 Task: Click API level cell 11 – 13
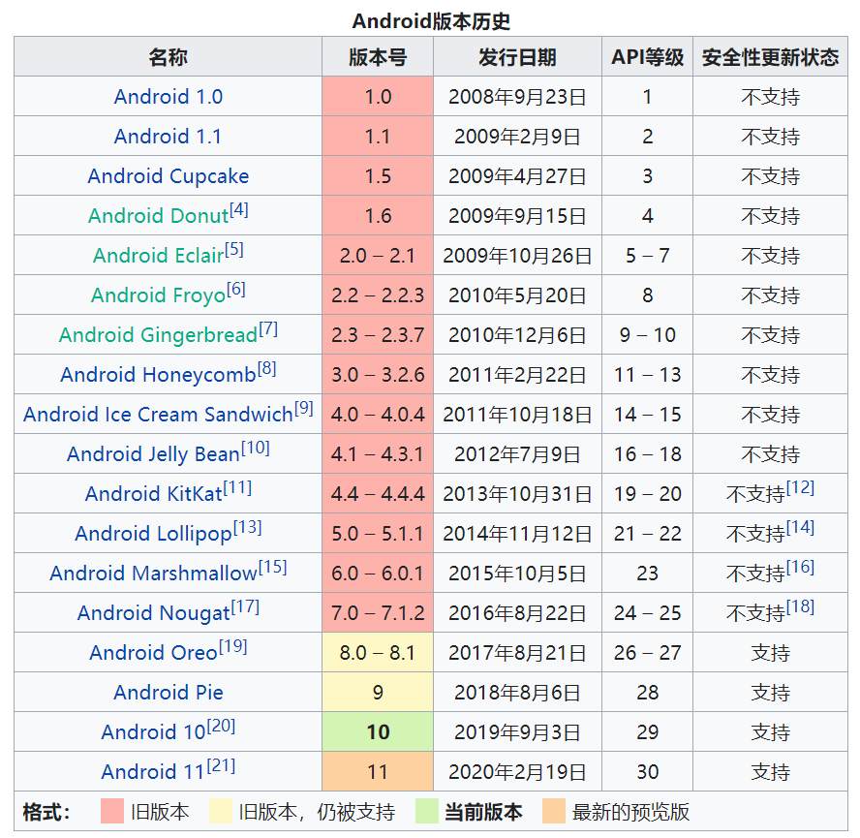coord(647,375)
